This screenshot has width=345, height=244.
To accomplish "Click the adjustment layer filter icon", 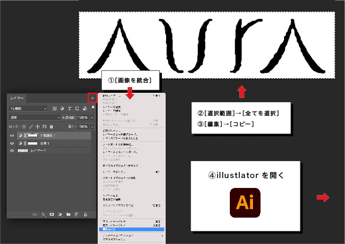I will [62, 108].
